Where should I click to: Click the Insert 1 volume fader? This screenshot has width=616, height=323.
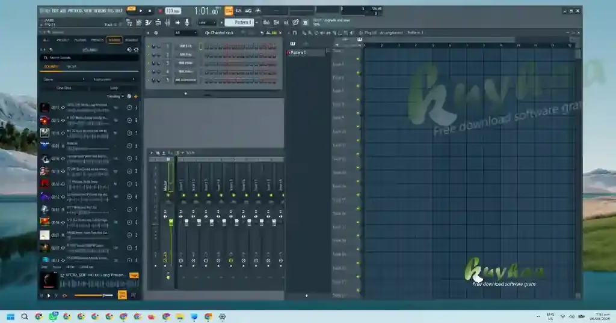[186, 222]
